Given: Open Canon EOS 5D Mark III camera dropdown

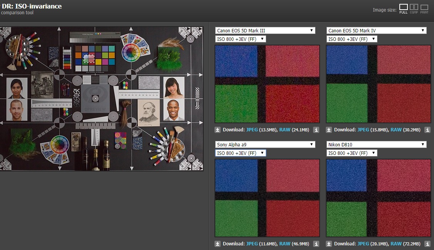Looking at the screenshot, I should (265, 30).
